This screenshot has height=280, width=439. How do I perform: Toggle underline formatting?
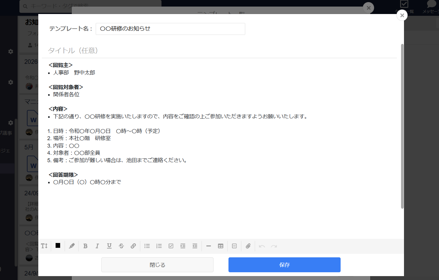coord(109,246)
